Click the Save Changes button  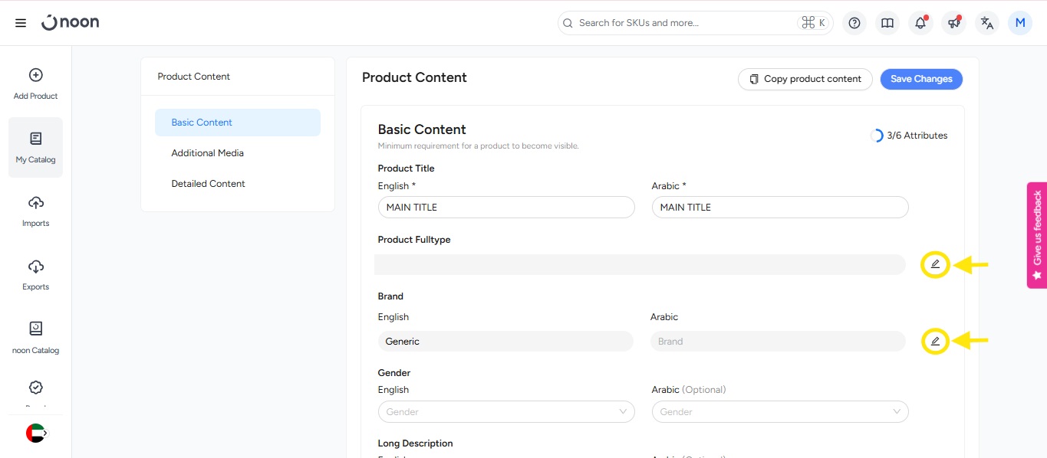(x=921, y=79)
